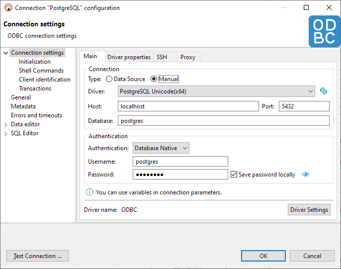Viewport: 341px width, 269px height.
Task: Click the Database field containing postgres
Action: click(x=224, y=121)
